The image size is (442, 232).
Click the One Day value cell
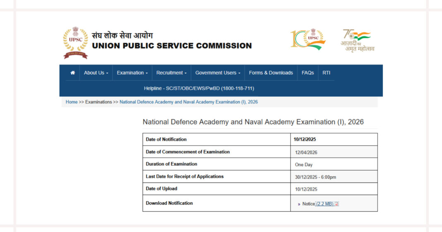(x=334, y=164)
